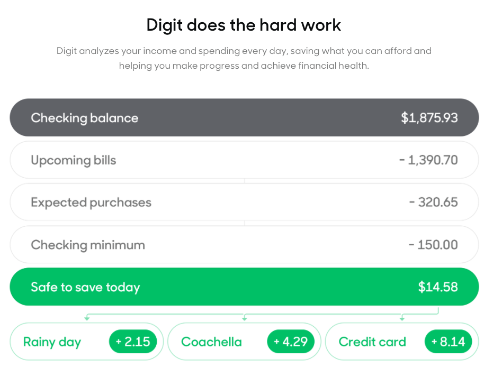484x368 pixels.
Task: Click the + 8.14 badge
Action: tap(448, 342)
